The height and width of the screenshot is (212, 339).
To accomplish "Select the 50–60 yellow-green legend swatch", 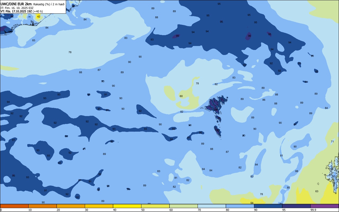I will [x=155, y=206].
